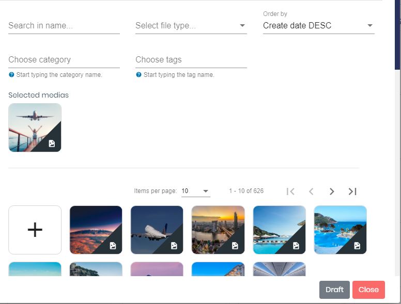Go to the next page
401x304 pixels.
pos(332,191)
